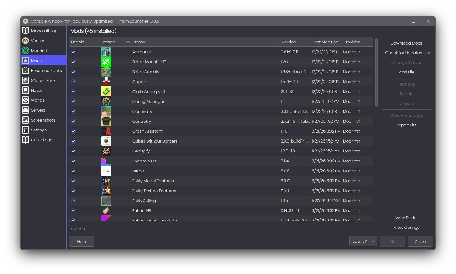
Task: Open the Minecraft Log page
Action: [44, 31]
